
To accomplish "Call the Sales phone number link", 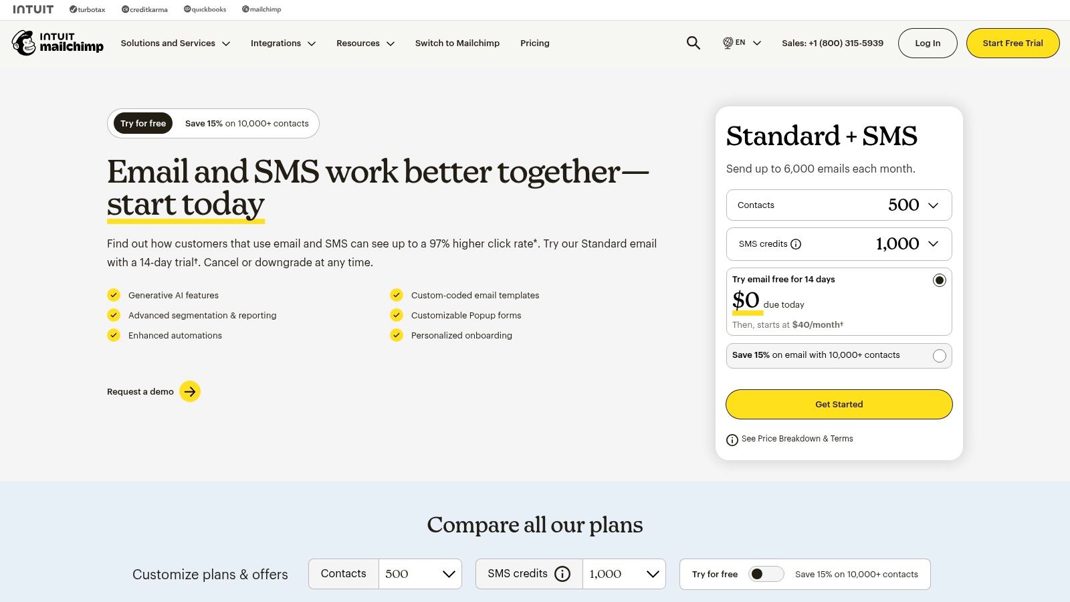I will (832, 43).
